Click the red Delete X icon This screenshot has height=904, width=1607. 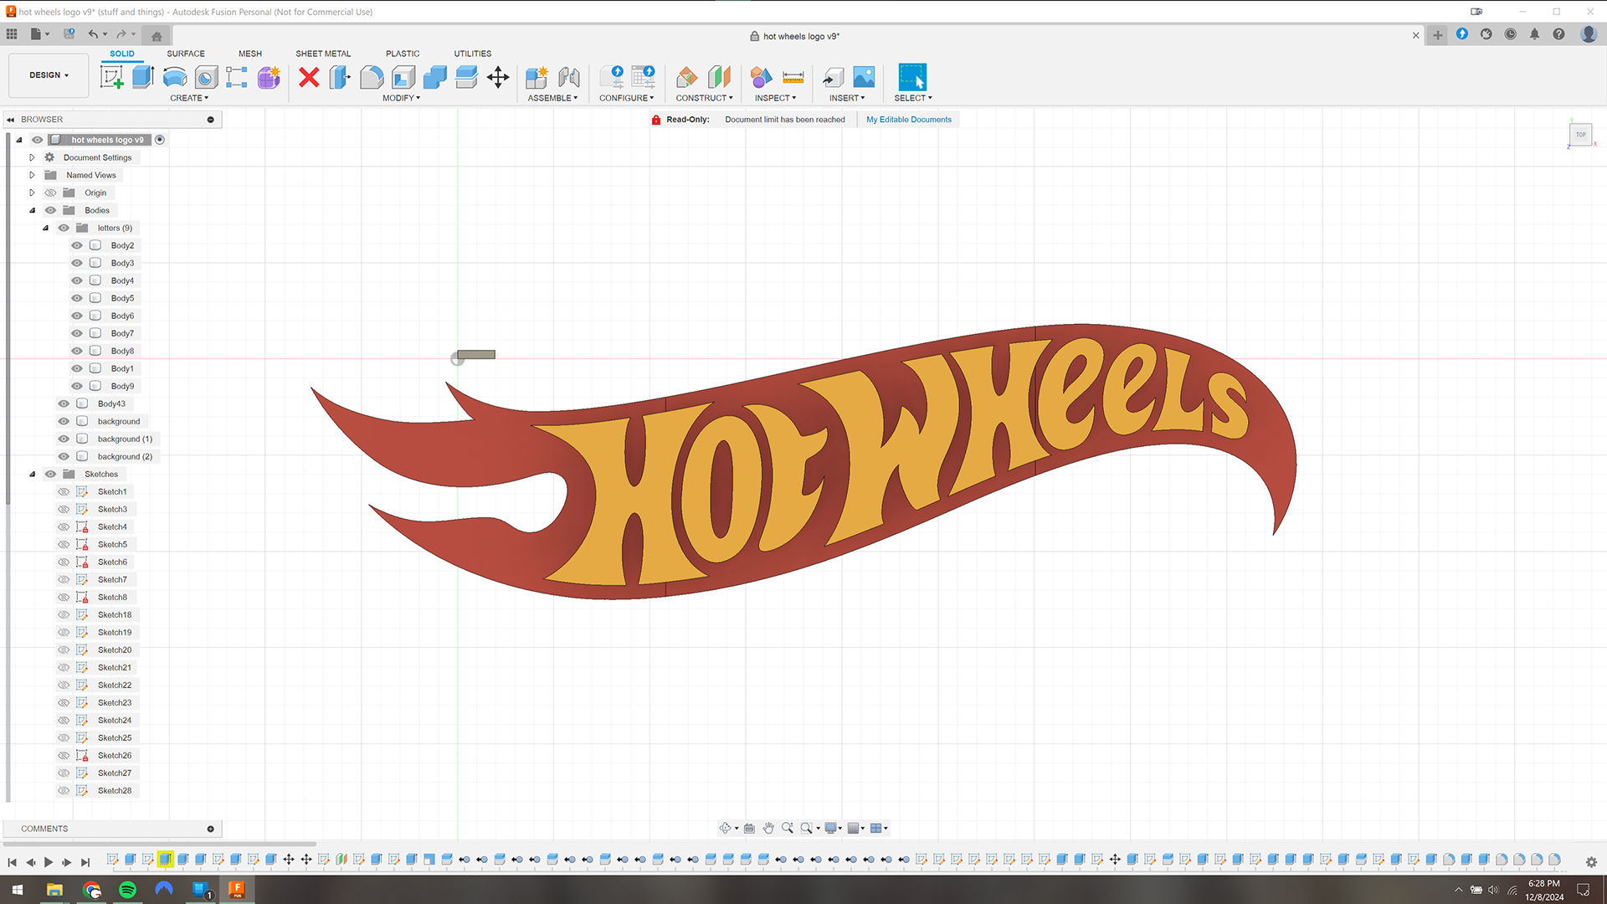tap(309, 77)
